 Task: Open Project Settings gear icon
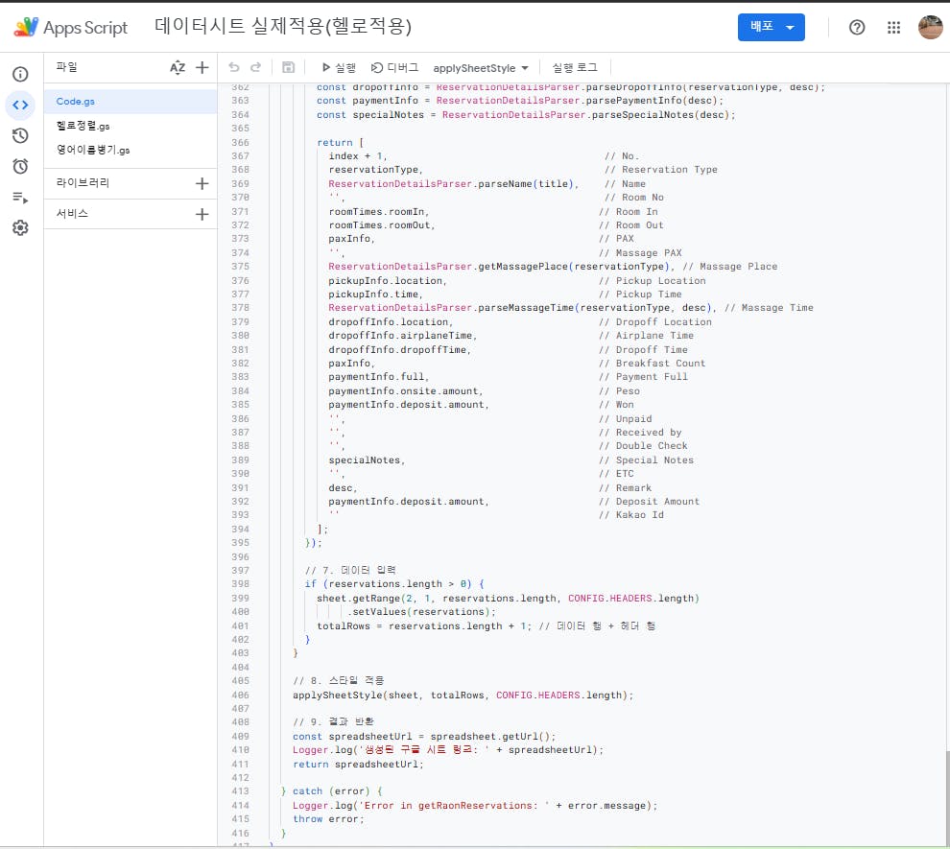tap(20, 227)
